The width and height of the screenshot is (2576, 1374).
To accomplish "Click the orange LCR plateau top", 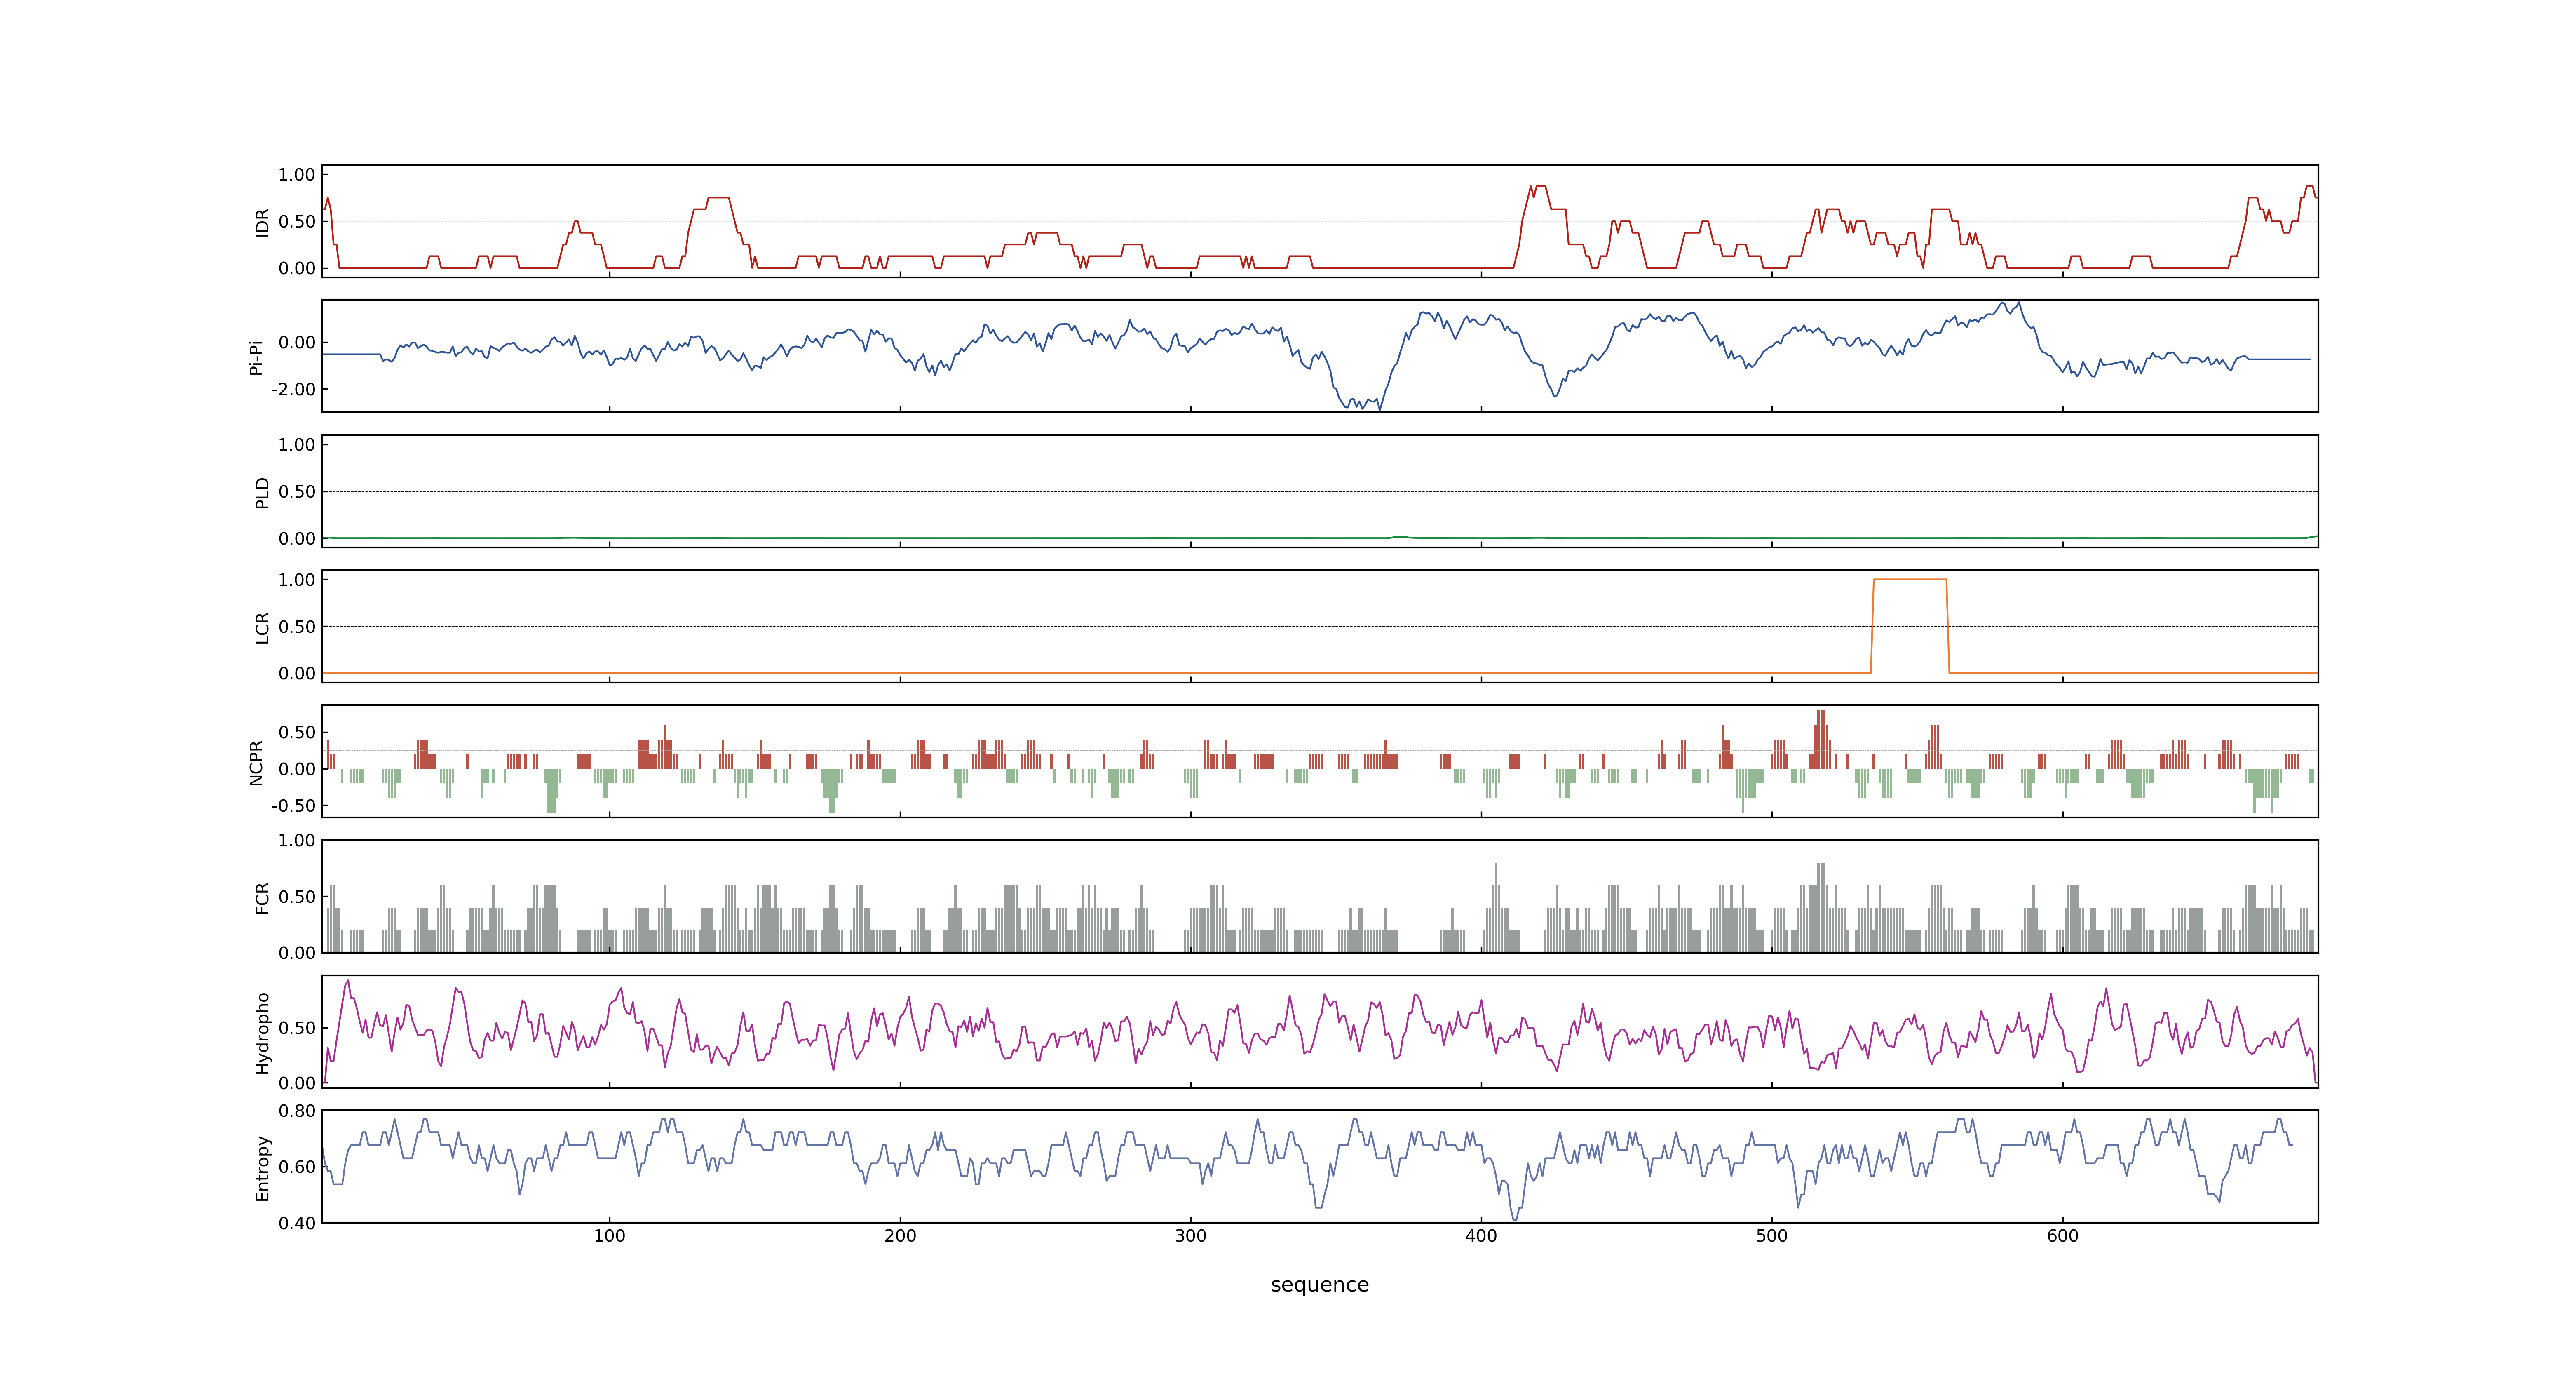I will (x=1909, y=580).
